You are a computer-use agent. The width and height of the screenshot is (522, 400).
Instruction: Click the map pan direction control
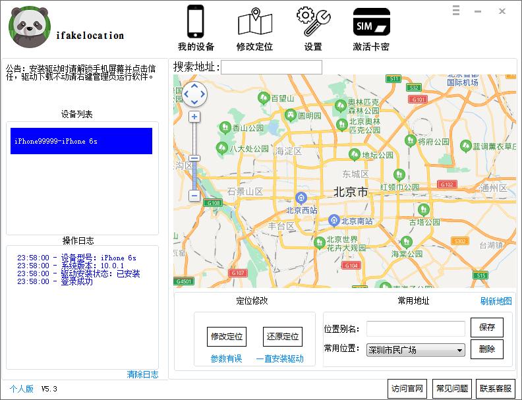click(194, 94)
